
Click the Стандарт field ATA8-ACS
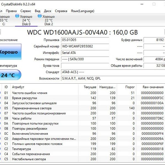point(113,72)
